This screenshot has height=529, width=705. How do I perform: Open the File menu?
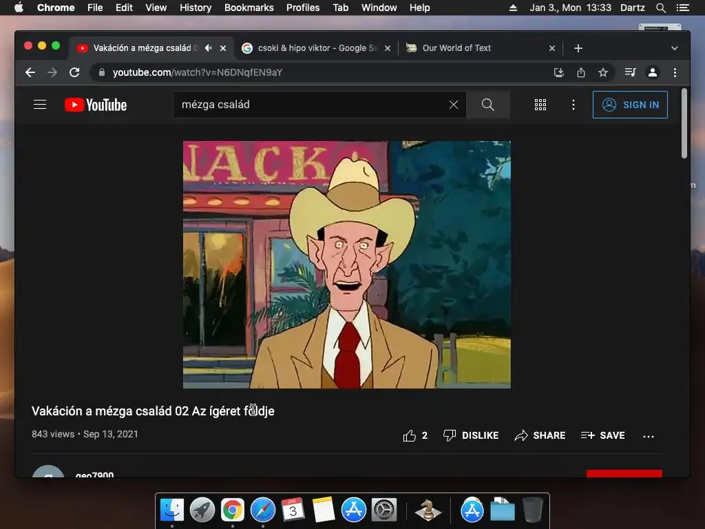coord(95,8)
